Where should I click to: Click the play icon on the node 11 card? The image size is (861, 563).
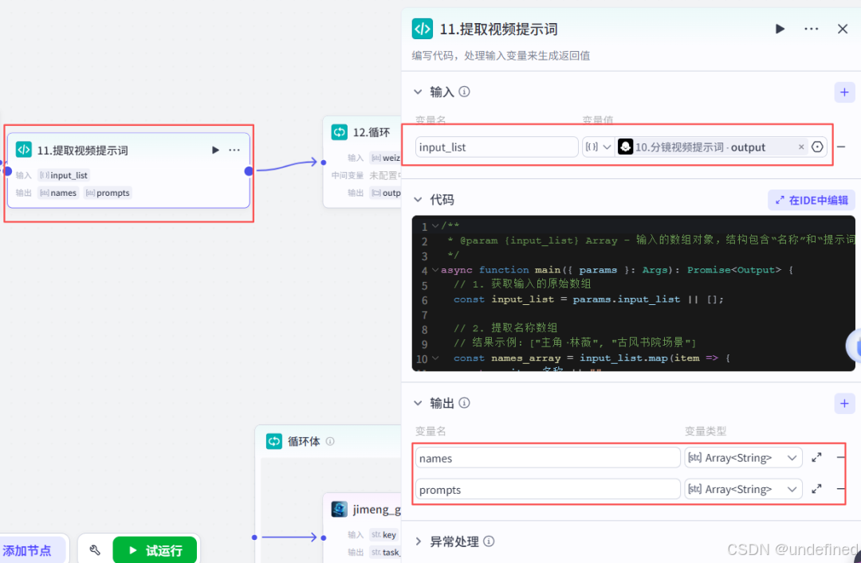tap(215, 150)
